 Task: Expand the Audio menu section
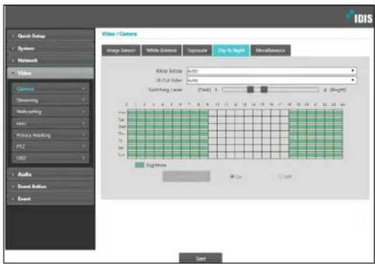tap(51, 174)
